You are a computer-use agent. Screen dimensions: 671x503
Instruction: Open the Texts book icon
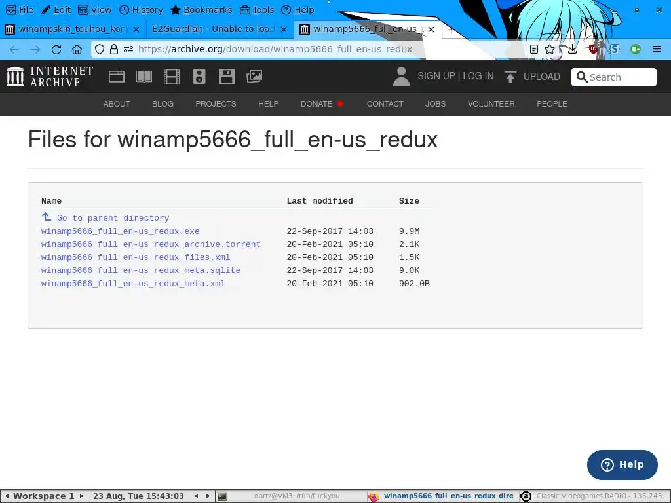(144, 77)
